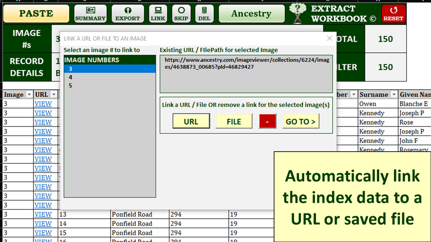This screenshot has width=431, height=242.
Task: Click the GO TO > button
Action: pyautogui.click(x=301, y=121)
